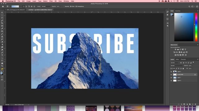Select the Gradient tool in toolbox
This screenshot has height=111, width=199.
(2, 44)
